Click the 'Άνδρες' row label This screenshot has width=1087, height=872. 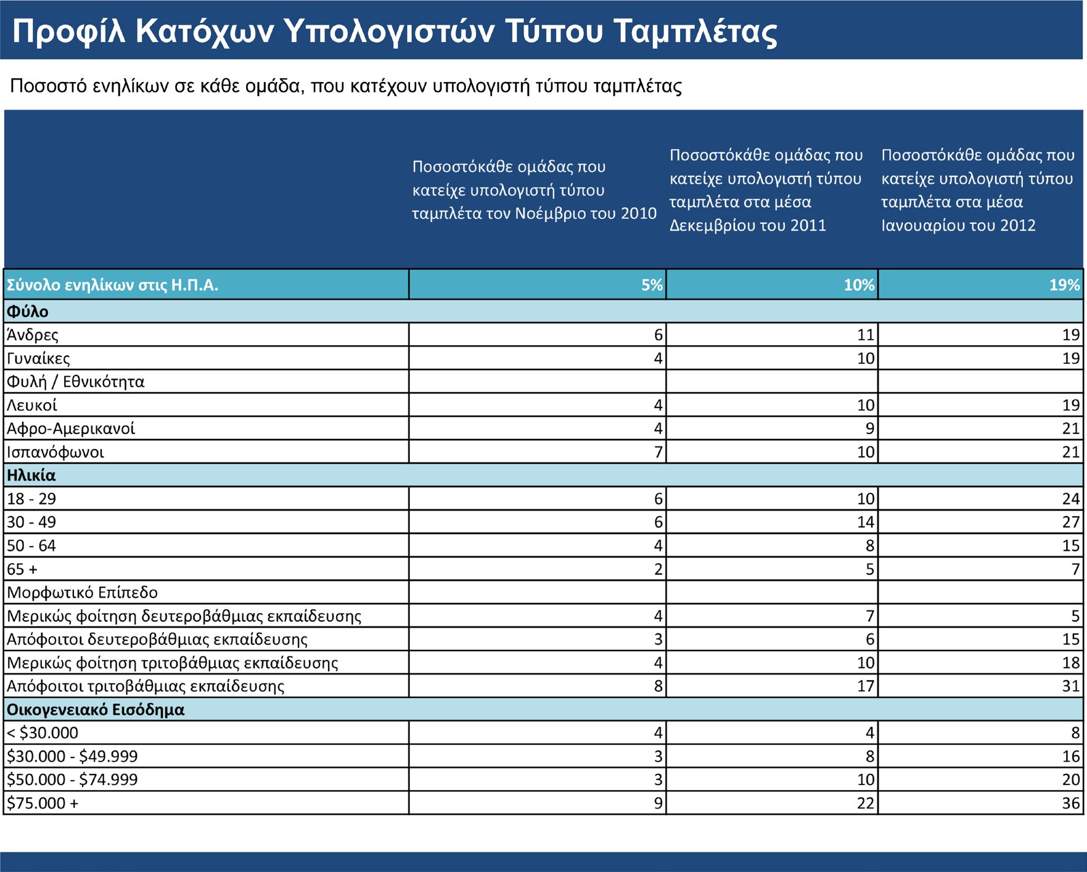[33, 335]
